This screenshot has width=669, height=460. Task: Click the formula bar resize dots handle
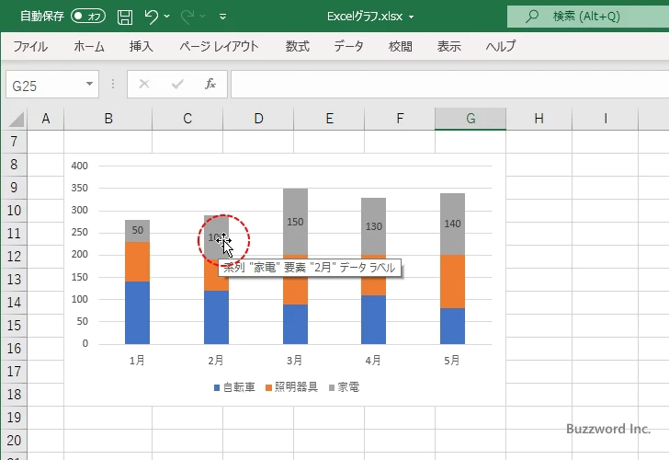[x=113, y=84]
